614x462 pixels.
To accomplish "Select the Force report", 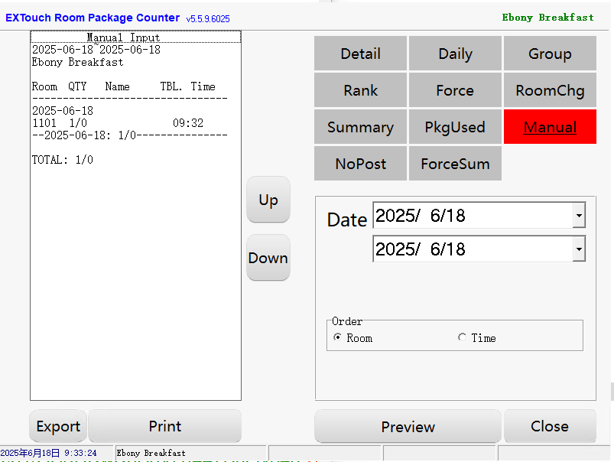I will click(x=455, y=90).
